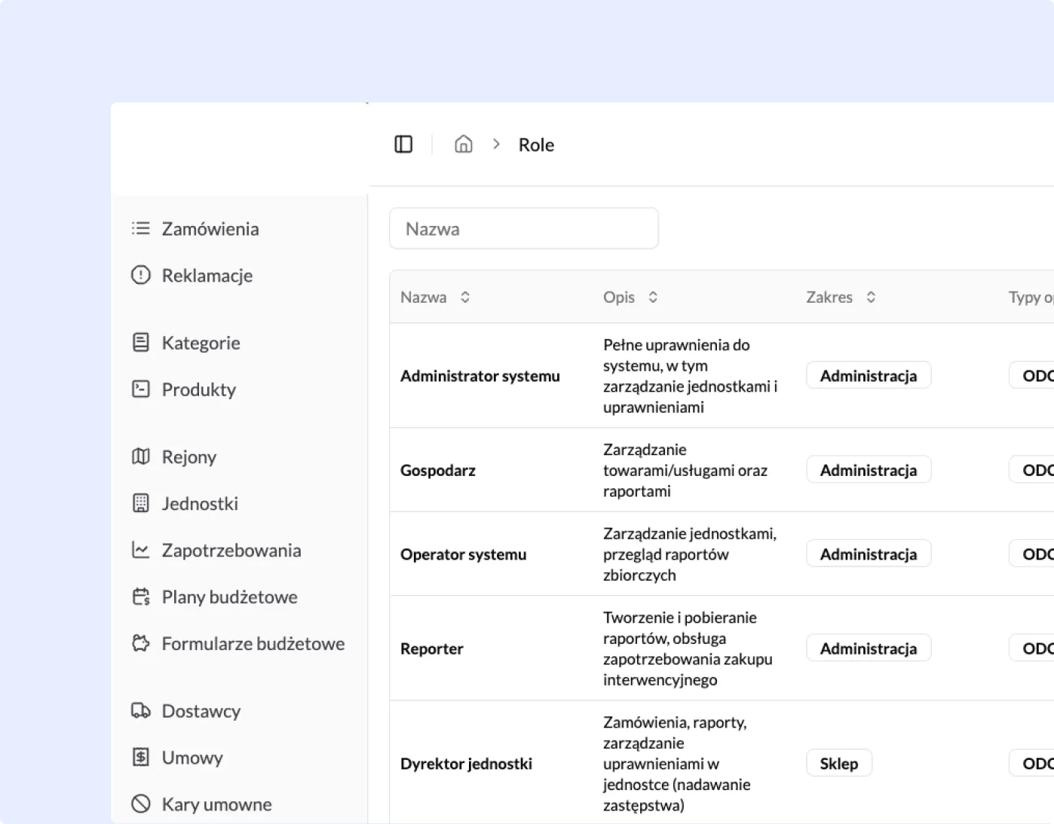This screenshot has width=1054, height=824.
Task: Click the Dyrektor jednostki role name
Action: (466, 763)
